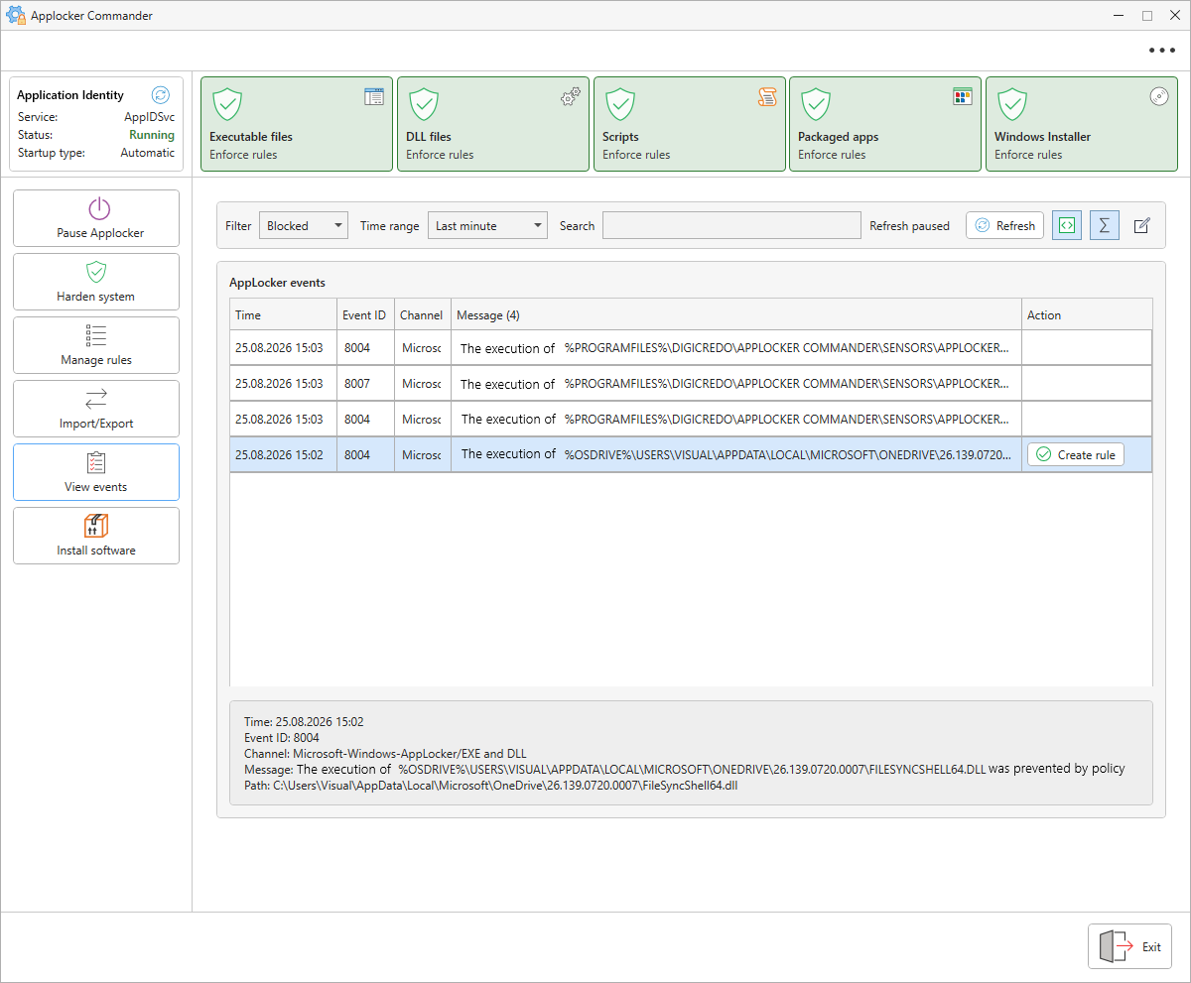Click the Windows Installer shield icon
Image resolution: width=1191 pixels, height=983 pixels.
point(1012,103)
